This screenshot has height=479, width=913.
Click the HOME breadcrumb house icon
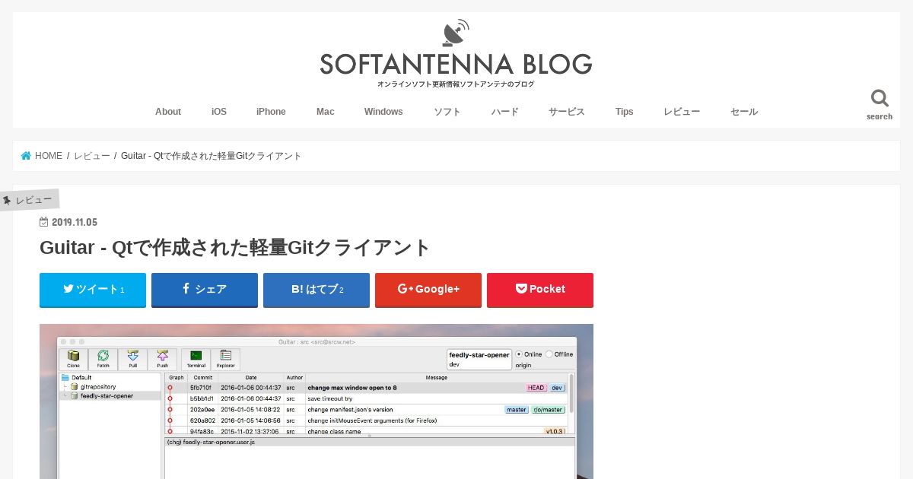click(27, 156)
